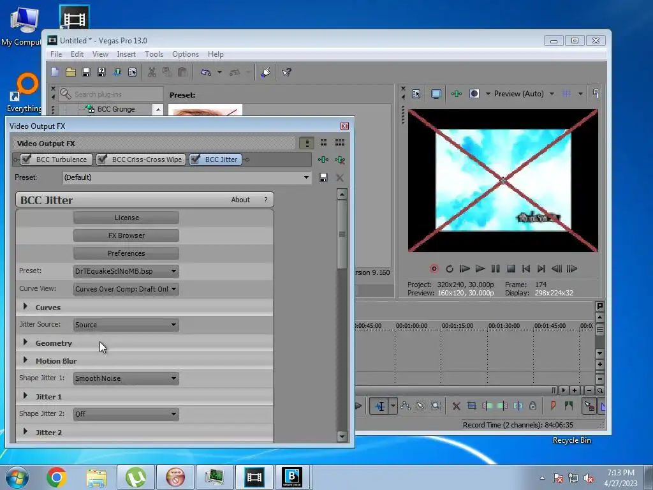
Task: Click the plug-in chain button
Action: (x=323, y=160)
